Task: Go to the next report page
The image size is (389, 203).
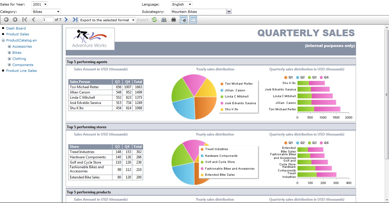Action: point(66,20)
